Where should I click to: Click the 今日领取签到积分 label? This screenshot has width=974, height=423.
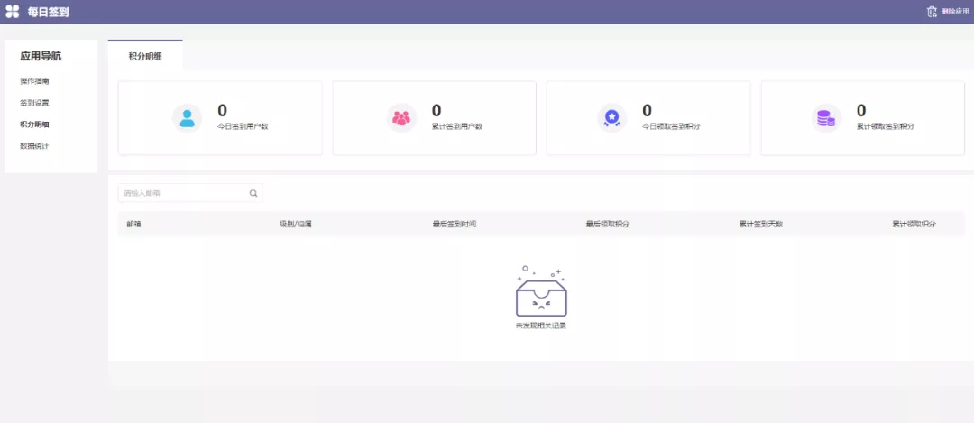(672, 126)
